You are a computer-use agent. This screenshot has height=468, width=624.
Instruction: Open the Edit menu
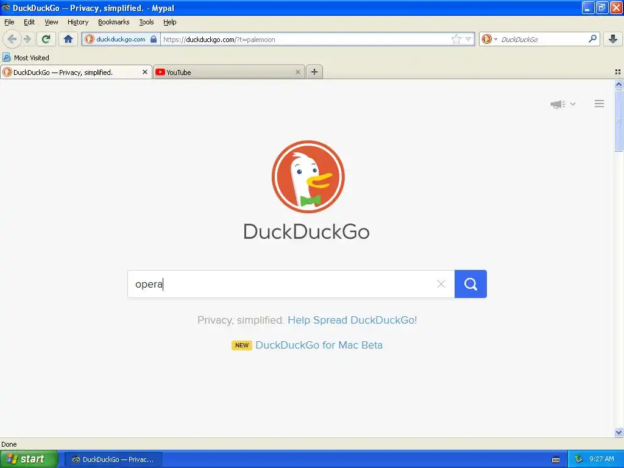point(29,22)
